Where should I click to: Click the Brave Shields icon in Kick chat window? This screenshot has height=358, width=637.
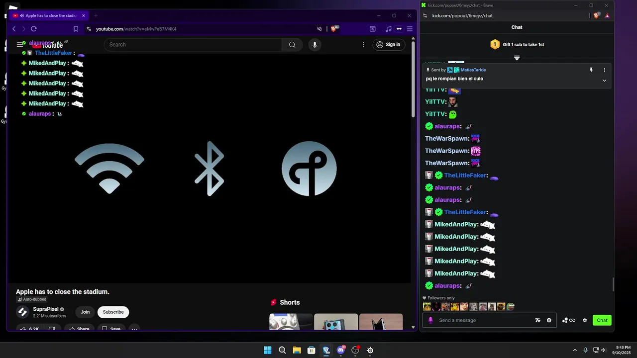(x=597, y=15)
